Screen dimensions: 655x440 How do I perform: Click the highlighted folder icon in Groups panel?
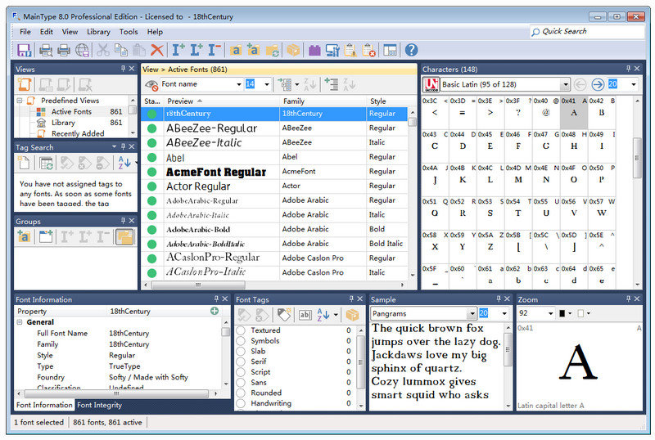[x=124, y=236]
